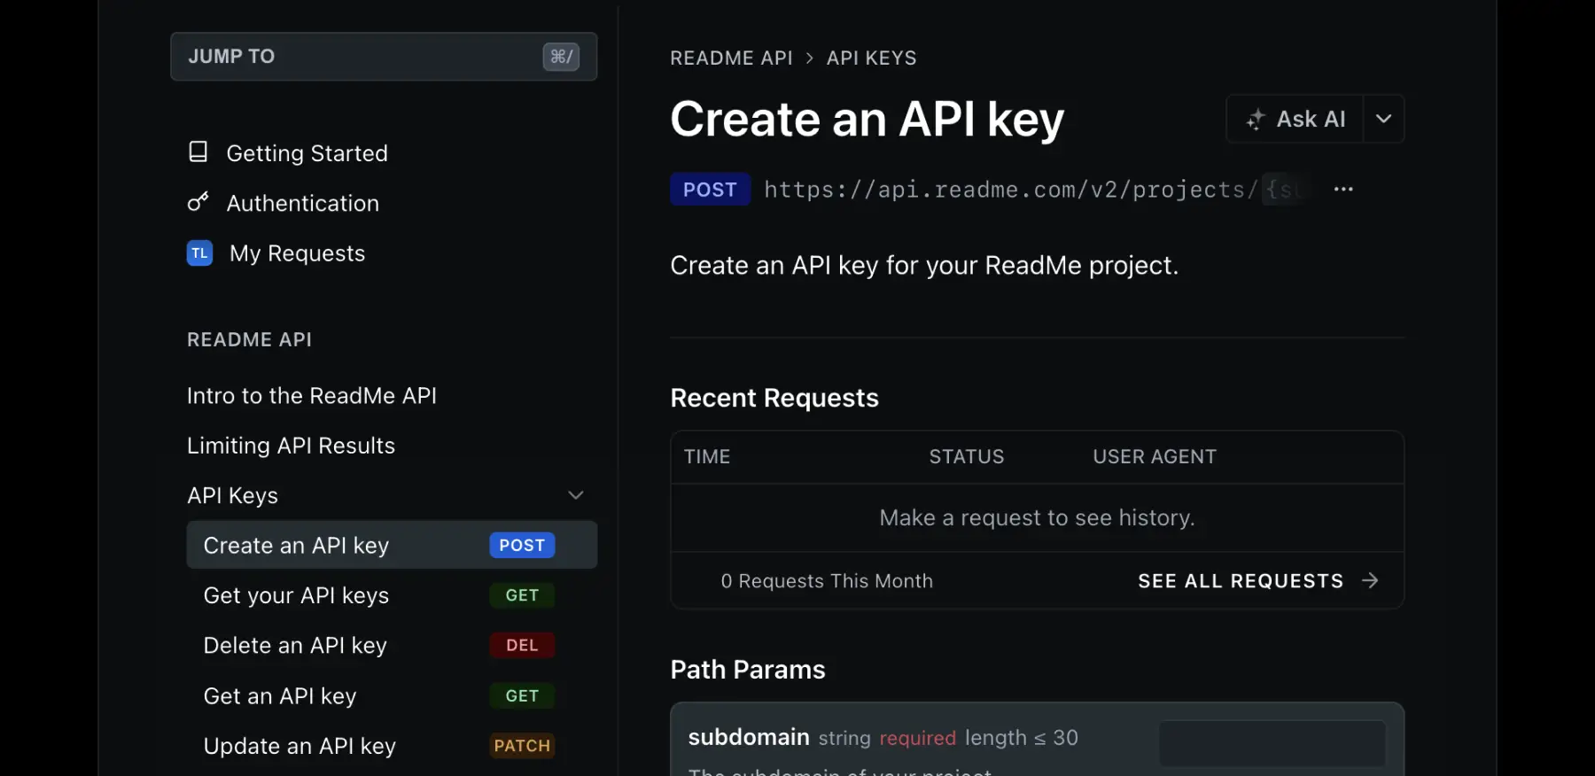The width and height of the screenshot is (1595, 776).
Task: Click the Authentication key icon
Action: coord(198,202)
